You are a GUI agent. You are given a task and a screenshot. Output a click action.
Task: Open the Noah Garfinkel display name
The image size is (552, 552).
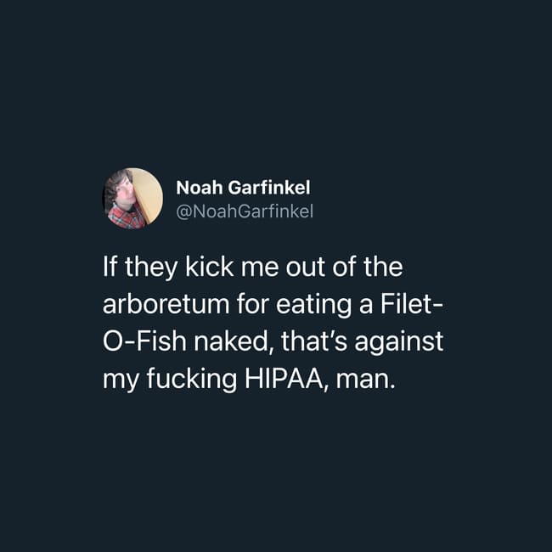tap(243, 188)
